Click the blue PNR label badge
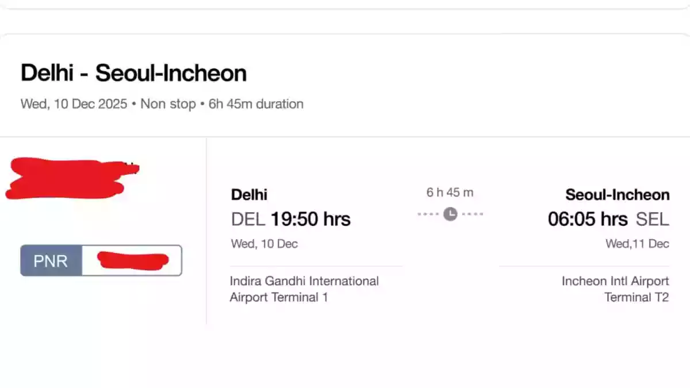Image resolution: width=690 pixels, height=388 pixels. click(51, 260)
